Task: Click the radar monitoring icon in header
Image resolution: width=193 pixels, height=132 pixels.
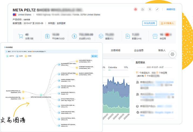Action: tap(143, 9)
